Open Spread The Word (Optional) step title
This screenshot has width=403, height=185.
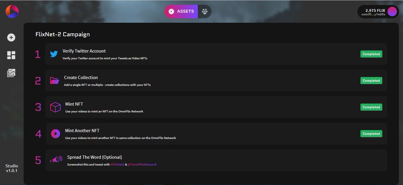pos(94,157)
